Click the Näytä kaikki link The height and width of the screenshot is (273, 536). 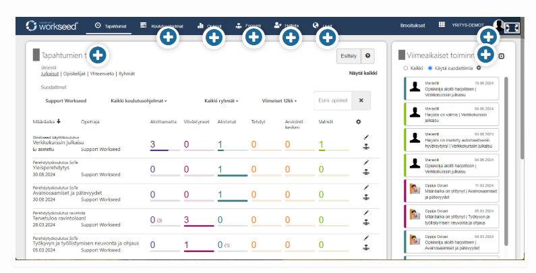point(362,73)
